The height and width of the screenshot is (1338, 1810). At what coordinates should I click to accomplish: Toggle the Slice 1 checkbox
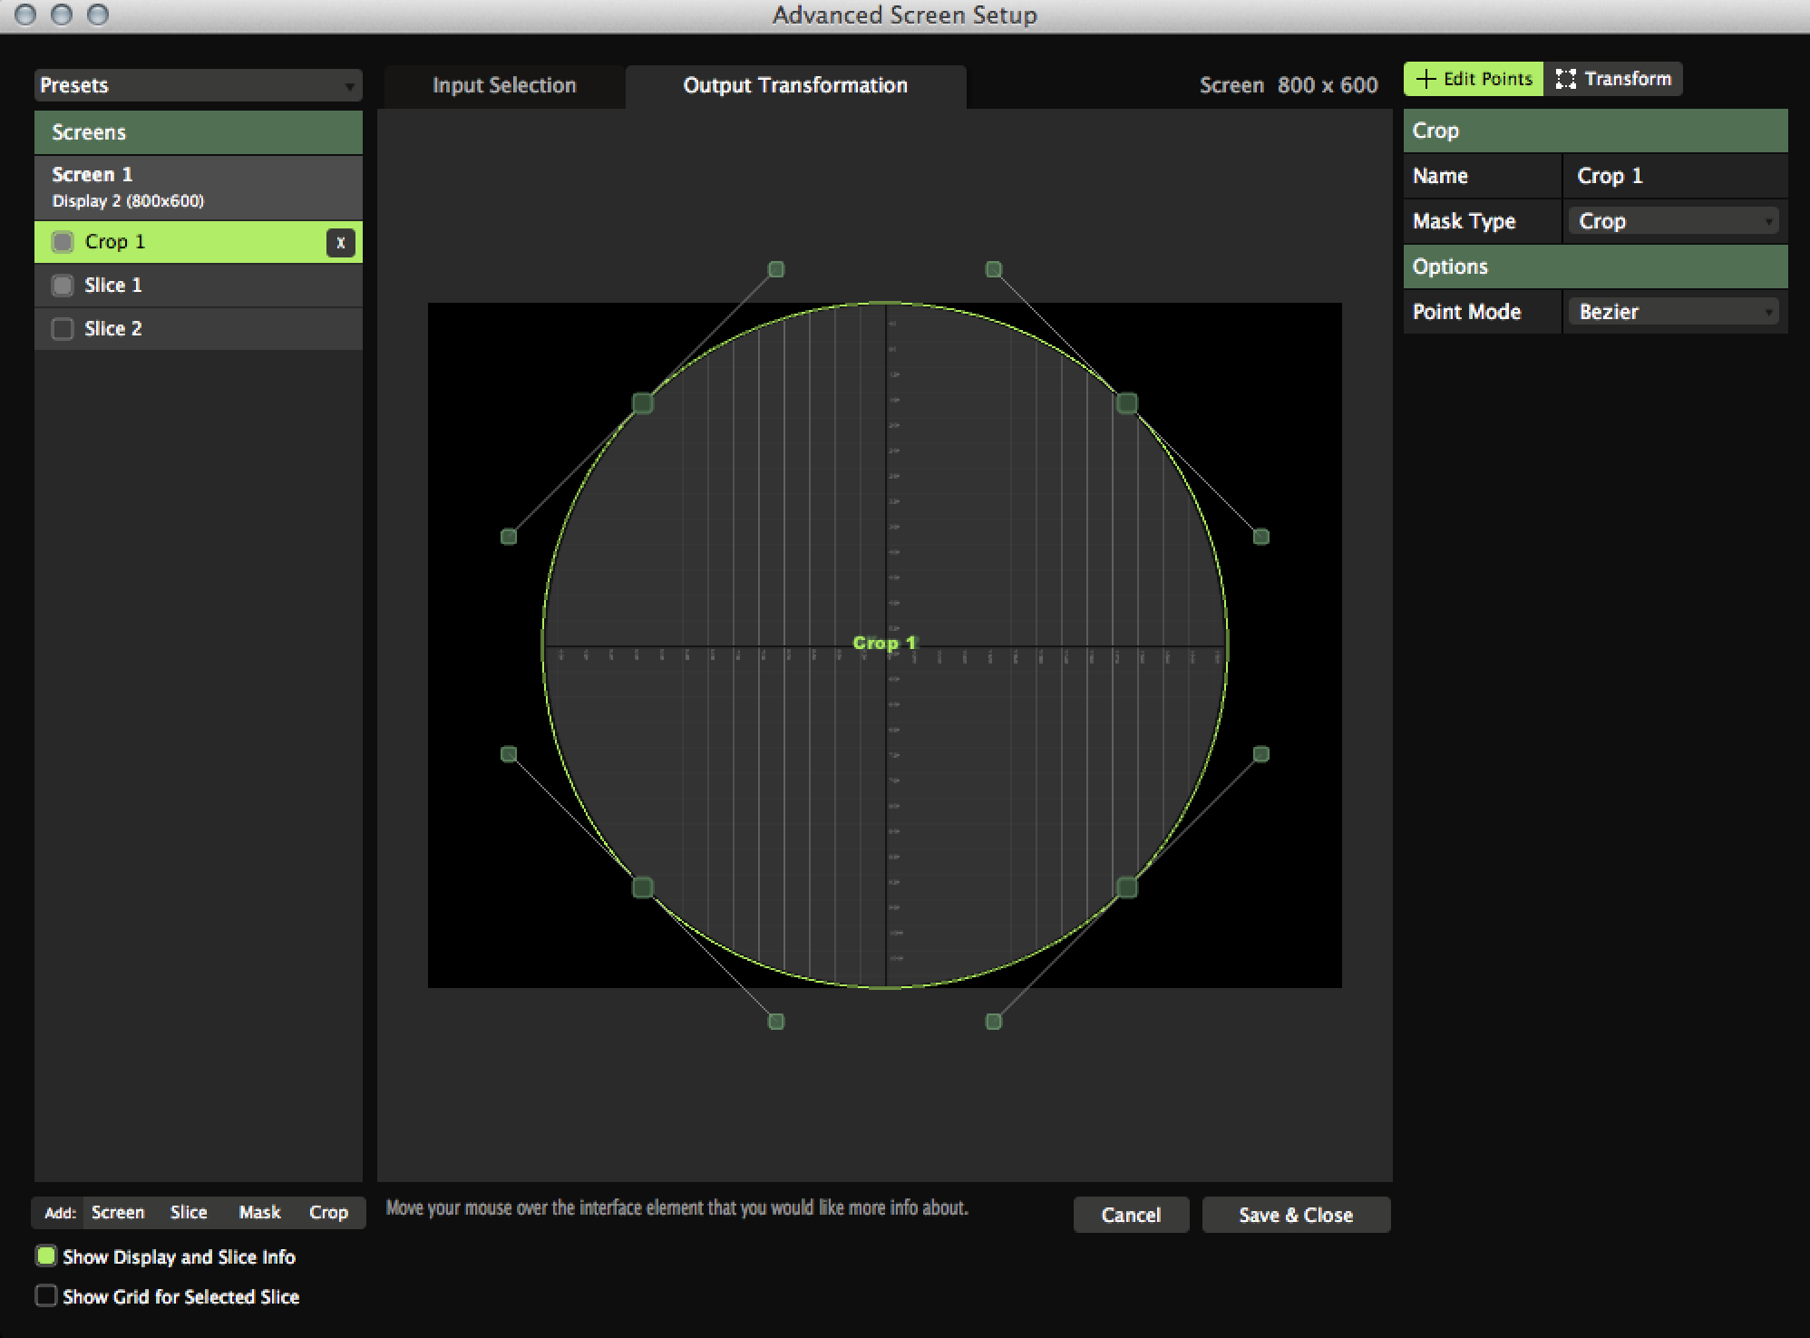pyautogui.click(x=63, y=286)
